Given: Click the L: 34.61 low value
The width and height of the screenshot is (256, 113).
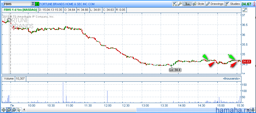Looking at the screenshot, I should (x=96, y=10).
